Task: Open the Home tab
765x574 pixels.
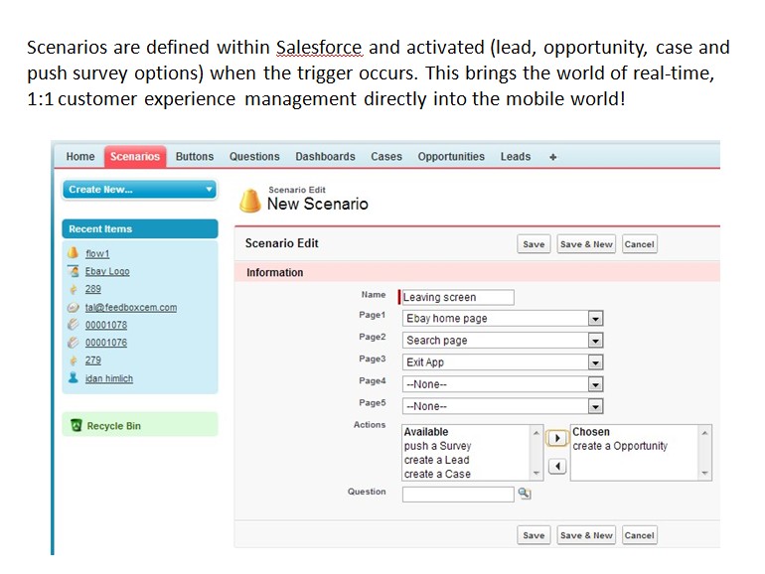Action: click(80, 157)
